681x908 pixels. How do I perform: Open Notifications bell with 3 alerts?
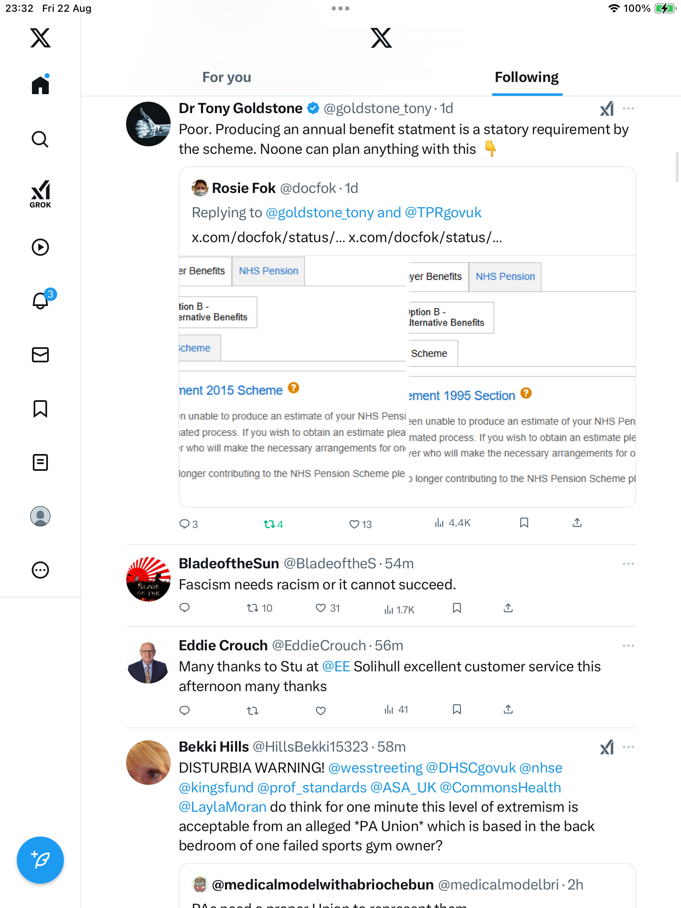(41, 301)
